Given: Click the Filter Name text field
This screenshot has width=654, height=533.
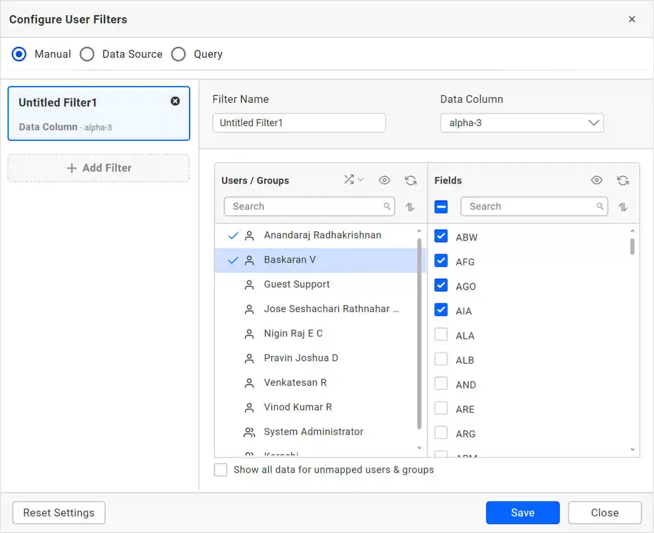Looking at the screenshot, I should pyautogui.click(x=299, y=123).
